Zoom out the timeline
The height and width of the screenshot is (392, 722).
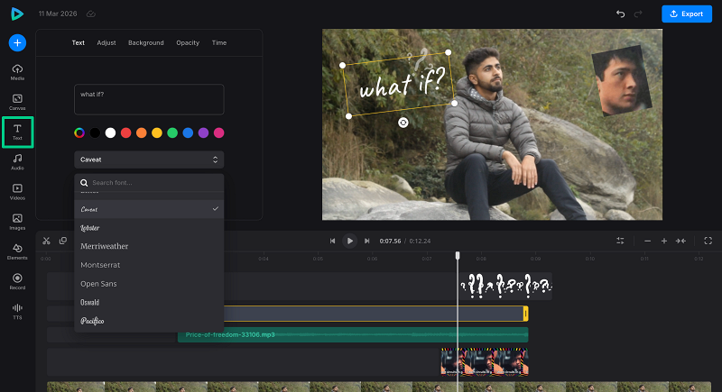(647, 241)
